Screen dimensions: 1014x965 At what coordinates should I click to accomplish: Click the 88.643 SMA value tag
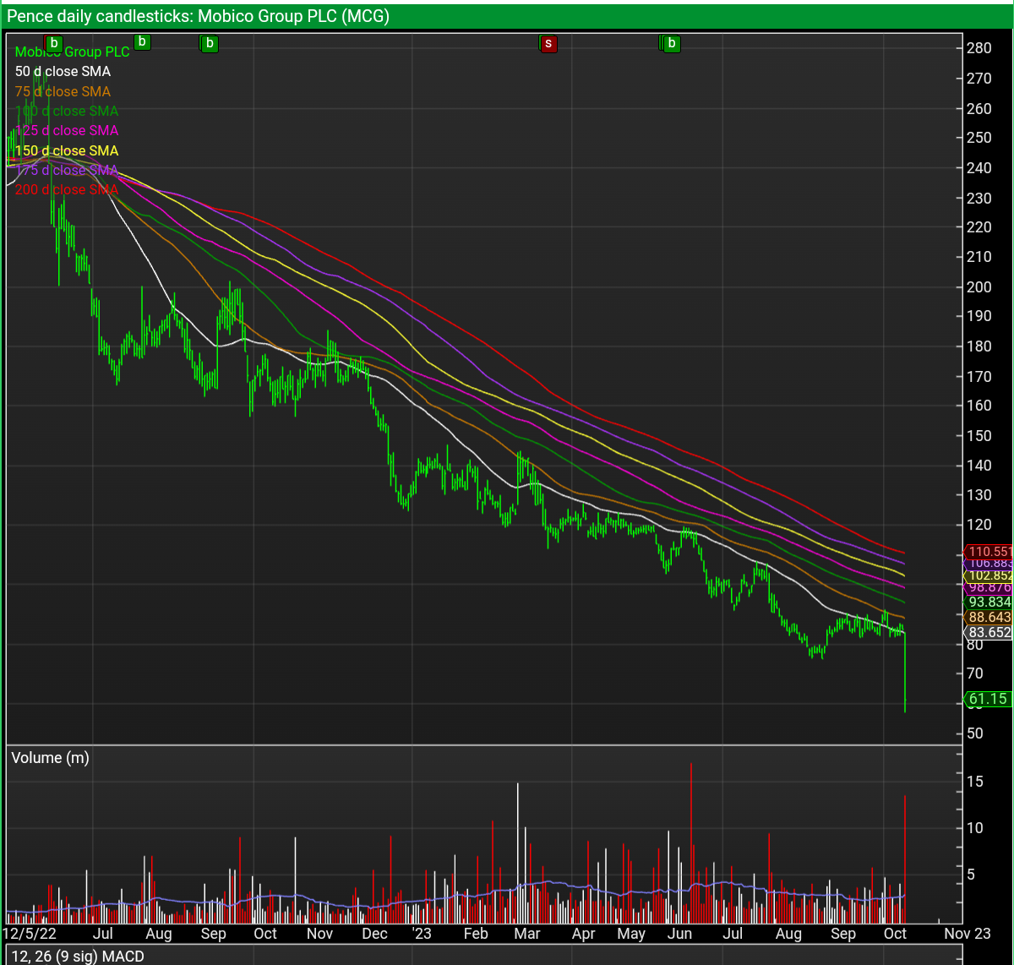989,618
